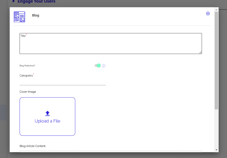The height and width of the screenshot is (158, 227).
Task: Click the lightning bolt icon by Engage Your Users
Action: click(14, 1)
